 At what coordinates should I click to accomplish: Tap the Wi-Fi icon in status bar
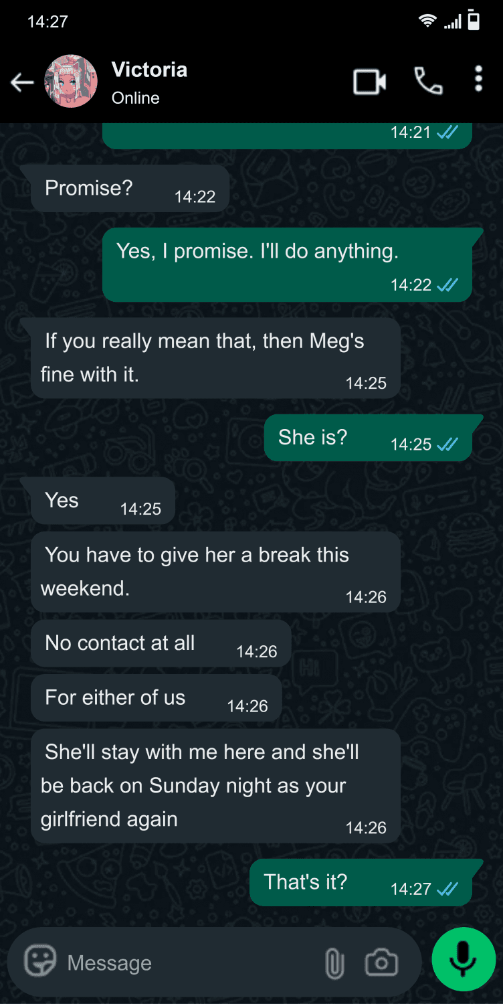[x=427, y=21]
